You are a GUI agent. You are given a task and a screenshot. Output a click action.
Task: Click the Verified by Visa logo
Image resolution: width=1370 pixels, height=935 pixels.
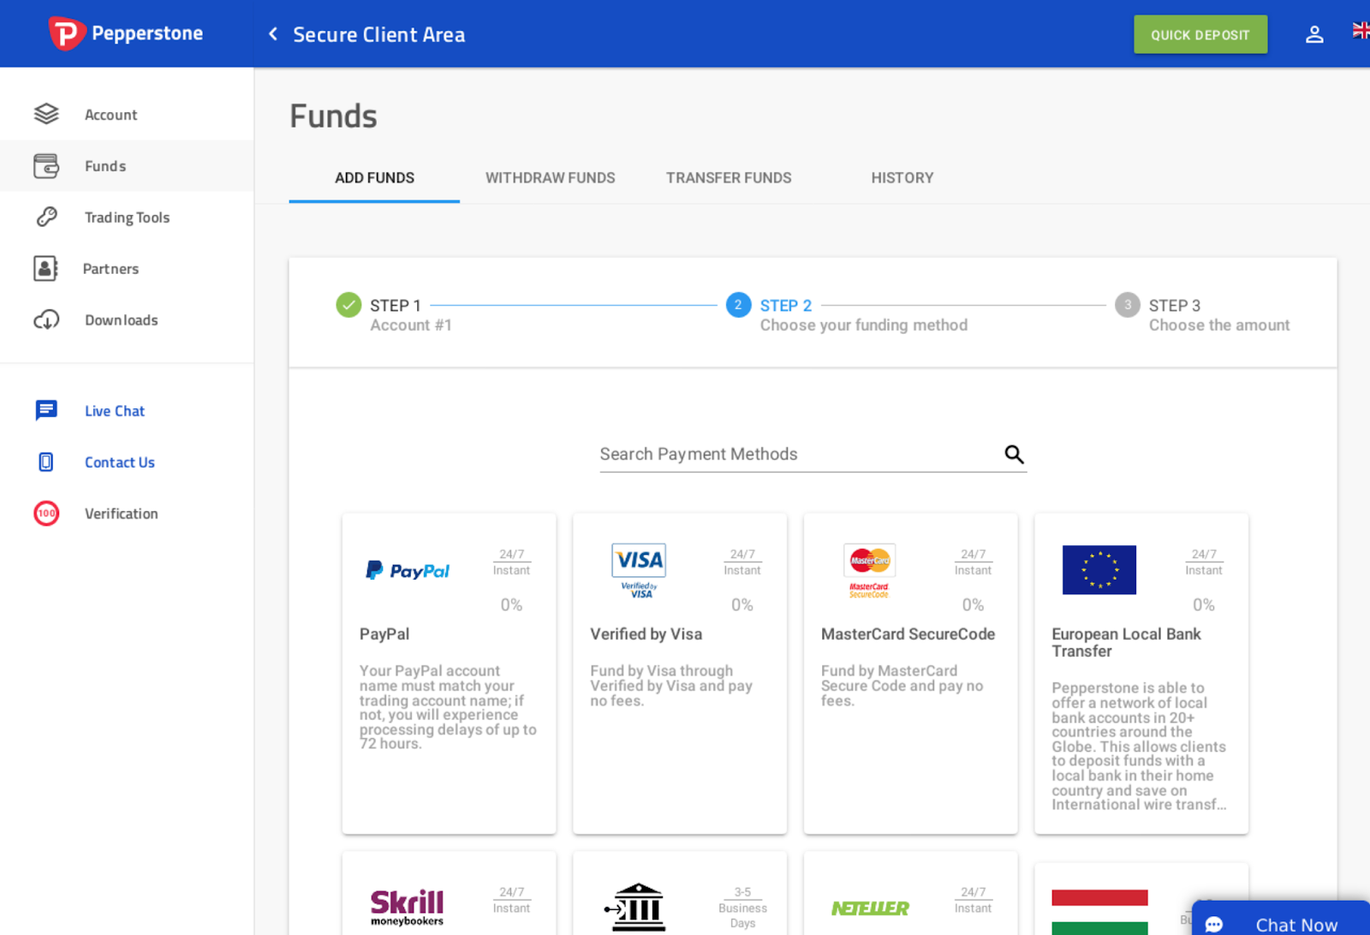(x=639, y=570)
